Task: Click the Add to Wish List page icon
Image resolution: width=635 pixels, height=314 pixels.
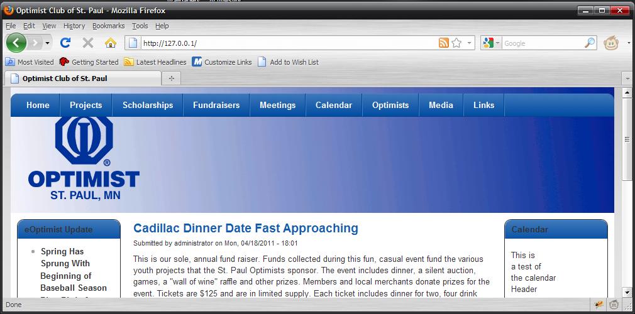Action: pos(262,62)
